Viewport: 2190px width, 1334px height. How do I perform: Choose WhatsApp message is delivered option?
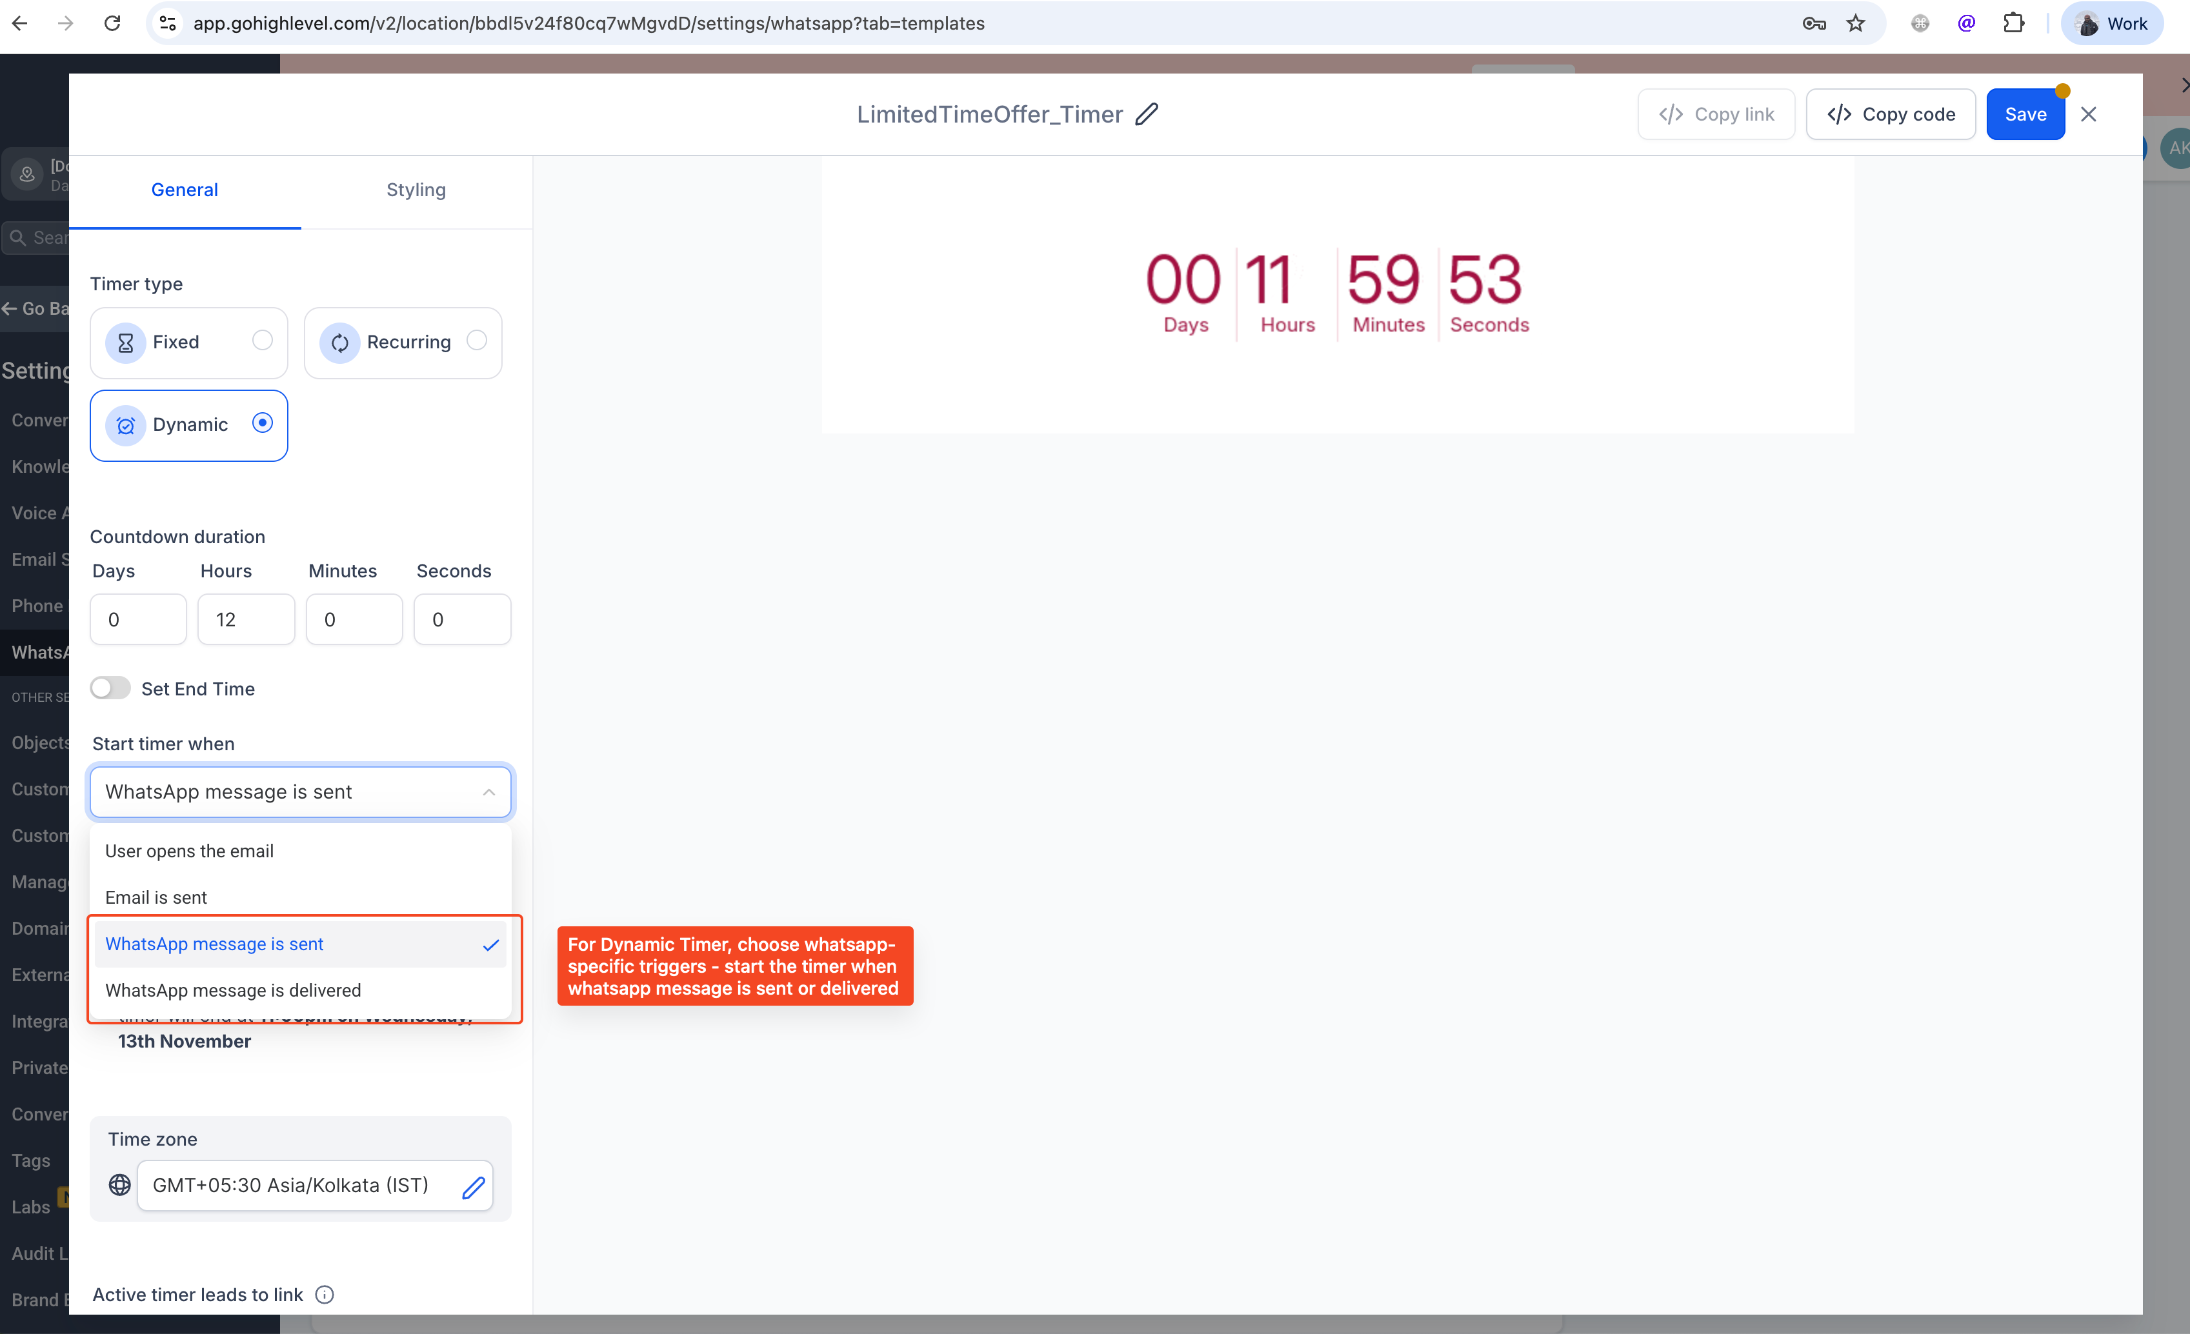(x=233, y=990)
